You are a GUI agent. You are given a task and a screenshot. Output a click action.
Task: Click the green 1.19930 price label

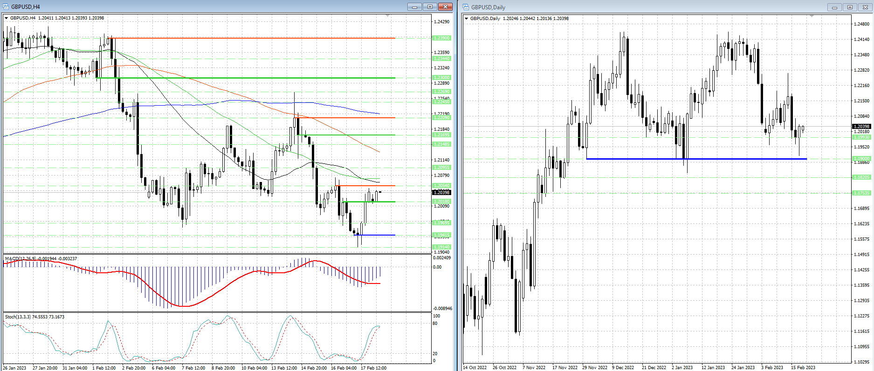coord(861,137)
